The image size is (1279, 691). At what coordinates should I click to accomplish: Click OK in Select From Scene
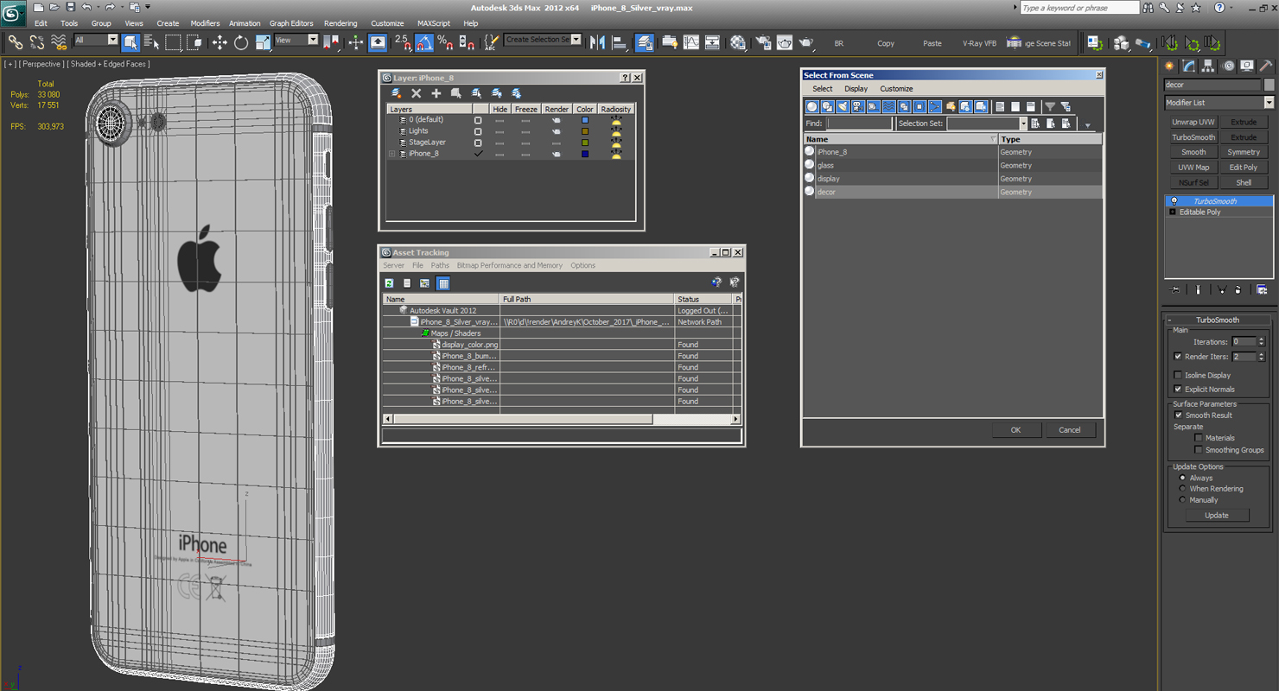click(x=1015, y=429)
